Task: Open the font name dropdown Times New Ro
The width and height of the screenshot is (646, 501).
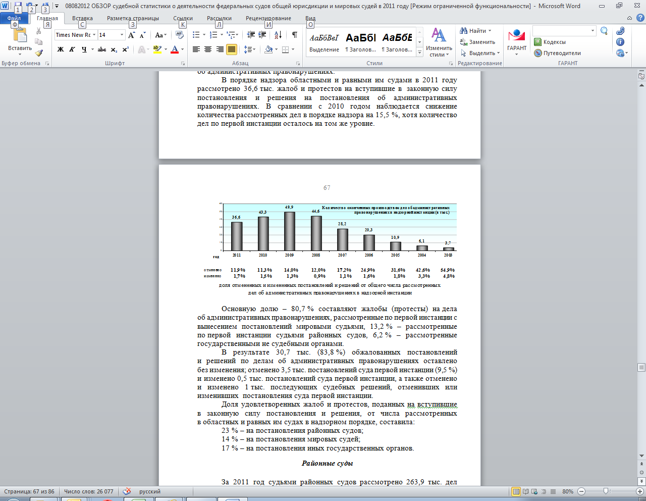Action: coord(94,35)
